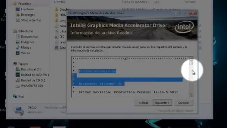This screenshot has height=128, width=227.
Task: Open WoRcRaF56 (G:) drive
Action: tap(32, 86)
